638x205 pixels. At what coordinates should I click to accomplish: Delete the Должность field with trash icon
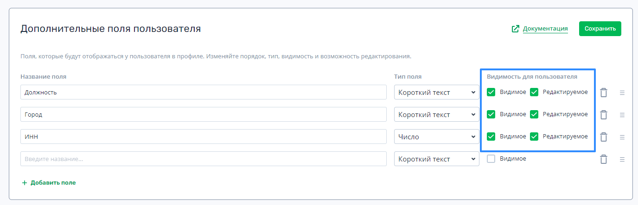pos(603,93)
